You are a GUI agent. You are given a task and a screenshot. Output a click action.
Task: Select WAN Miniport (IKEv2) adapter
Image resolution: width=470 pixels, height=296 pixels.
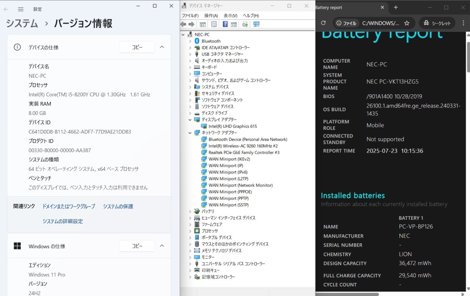click(x=229, y=159)
